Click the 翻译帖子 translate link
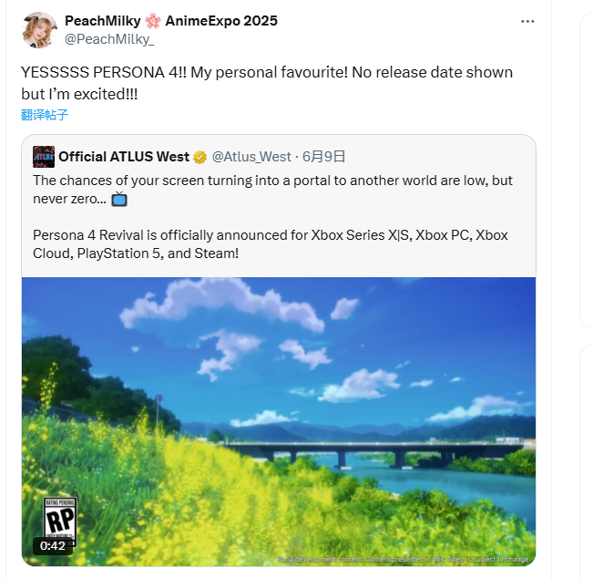 (x=45, y=115)
